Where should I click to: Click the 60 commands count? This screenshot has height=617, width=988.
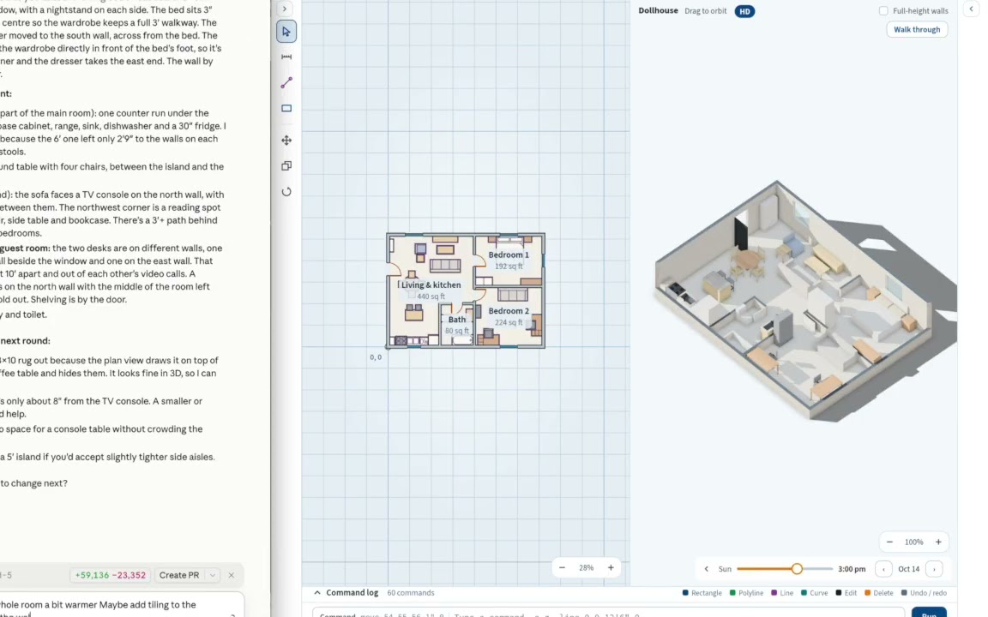pyautogui.click(x=410, y=593)
